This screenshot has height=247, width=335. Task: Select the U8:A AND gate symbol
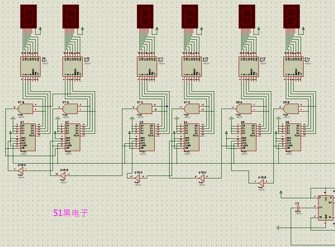245,108
